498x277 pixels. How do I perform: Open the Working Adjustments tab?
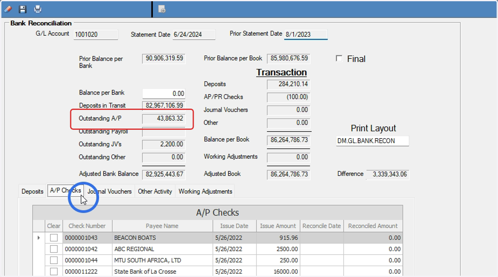(205, 191)
